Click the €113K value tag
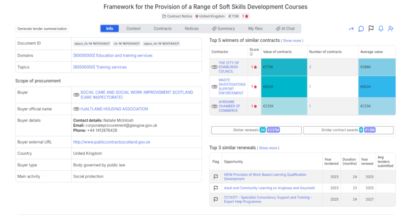 point(234,16)
